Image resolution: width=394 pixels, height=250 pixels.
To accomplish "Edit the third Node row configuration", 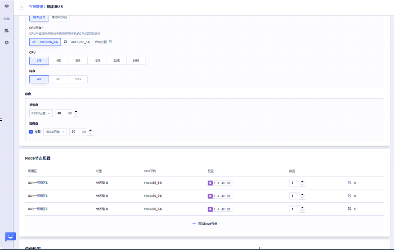I will click(x=349, y=209).
